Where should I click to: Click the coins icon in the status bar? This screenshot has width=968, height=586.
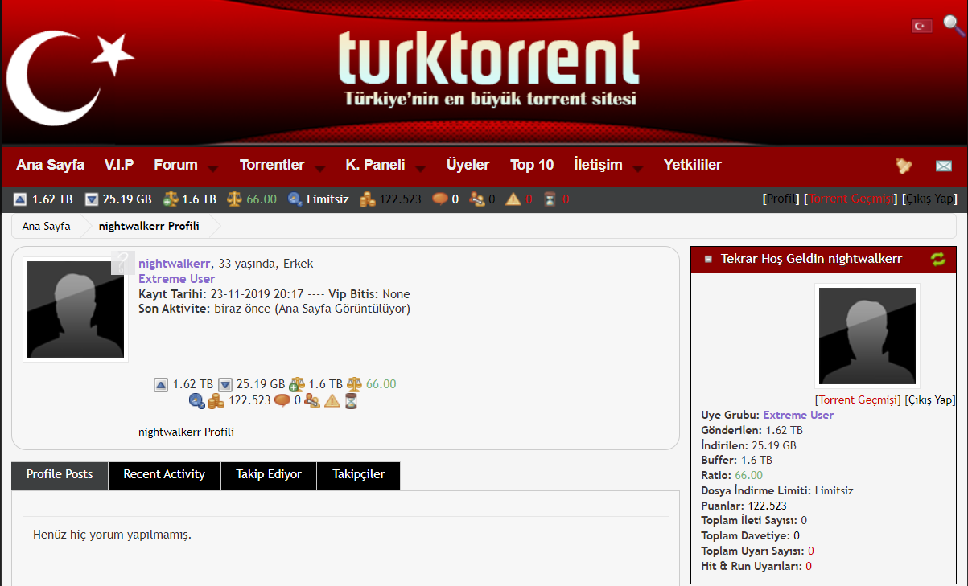(368, 199)
